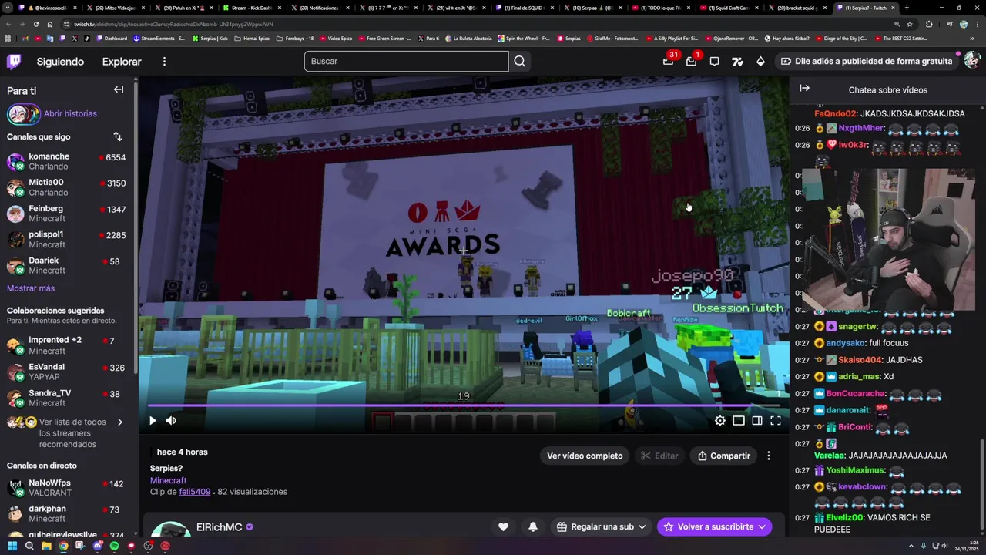Click the search magnifier button
The height and width of the screenshot is (555, 986).
520,61
